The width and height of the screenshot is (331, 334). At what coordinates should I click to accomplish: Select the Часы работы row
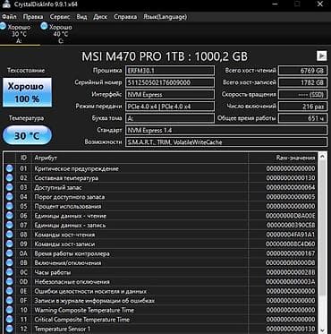pos(160,272)
